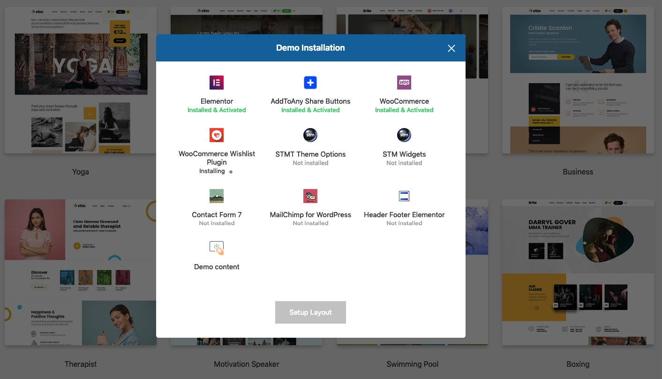Select the Business demo thumbnail
662x379 pixels.
pos(578,80)
